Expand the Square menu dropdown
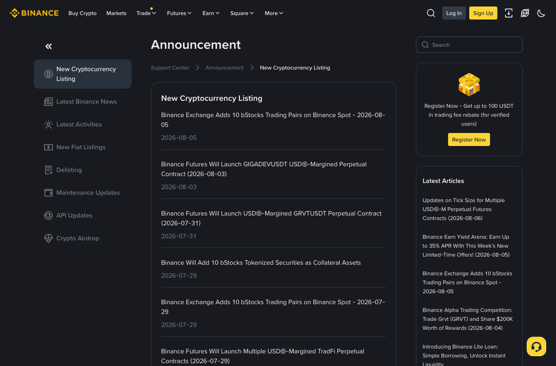Viewport: 556px width, 366px height. (x=242, y=13)
